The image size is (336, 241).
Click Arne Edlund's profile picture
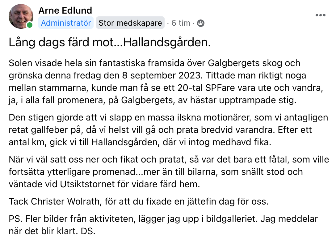[x=21, y=16]
